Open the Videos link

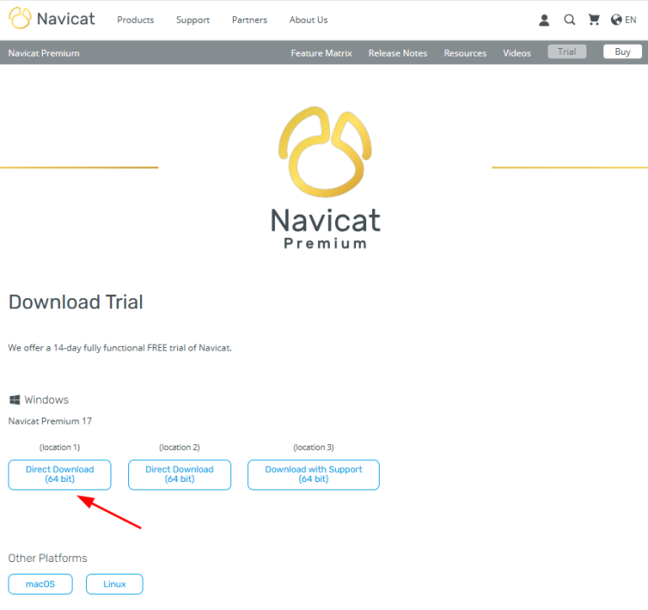coord(517,53)
